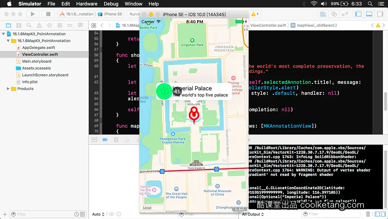Viewport: 388px width, 219px height.
Task: Open the Breakpoint navigator icon
Action: point(70,25)
